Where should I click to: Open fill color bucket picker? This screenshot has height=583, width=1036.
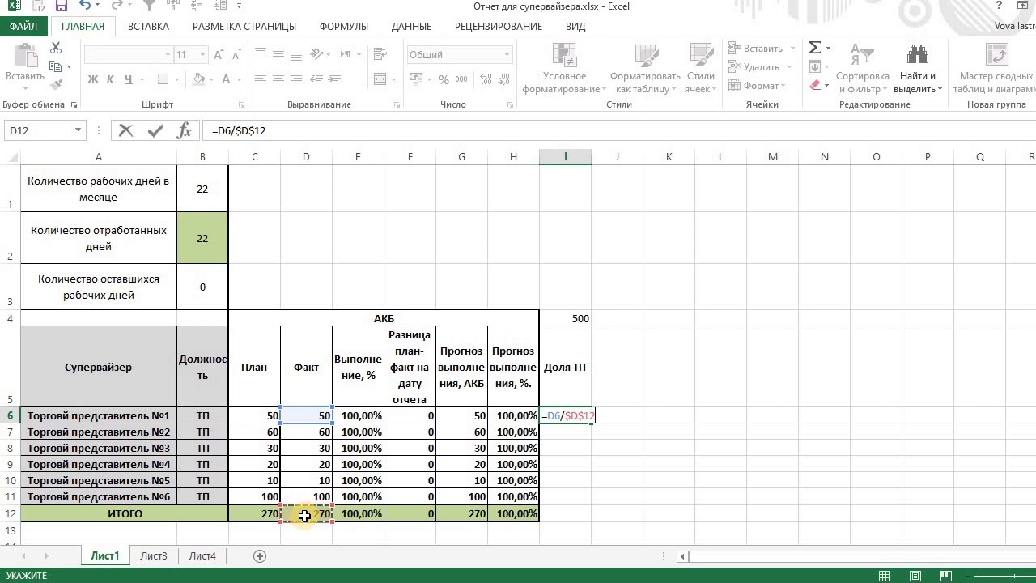click(x=199, y=79)
